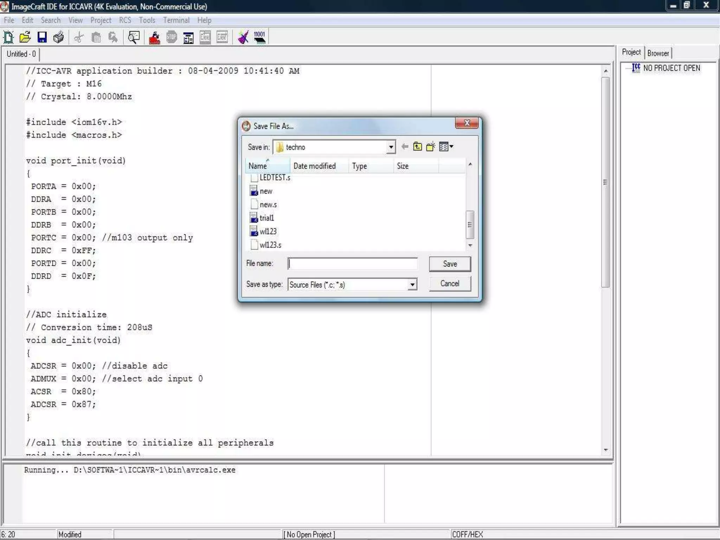This screenshot has height=540, width=720.
Task: Close the Save File As dialog
Action: click(467, 123)
